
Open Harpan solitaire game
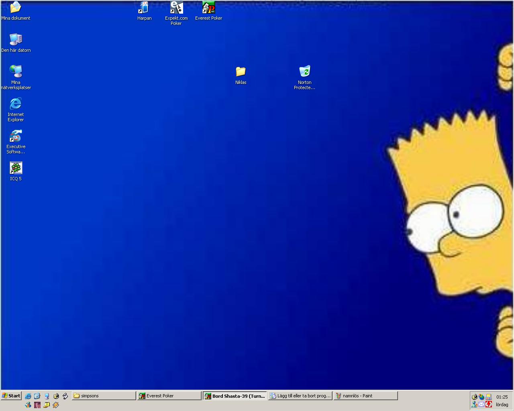tap(144, 8)
